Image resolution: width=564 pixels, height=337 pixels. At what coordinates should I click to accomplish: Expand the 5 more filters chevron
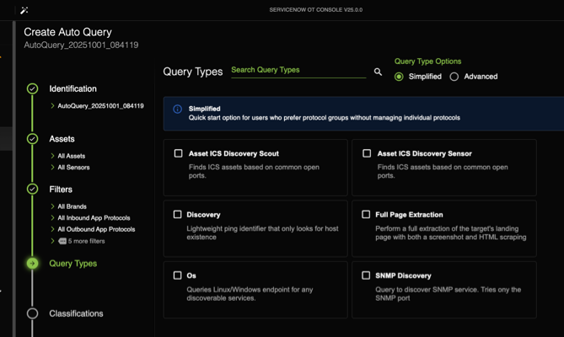[52, 241]
